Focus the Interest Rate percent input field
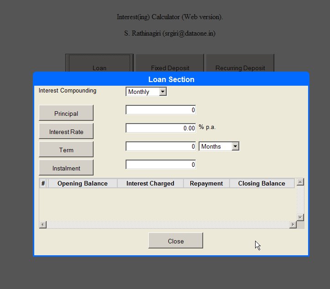This screenshot has width=330, height=289. coord(161,128)
